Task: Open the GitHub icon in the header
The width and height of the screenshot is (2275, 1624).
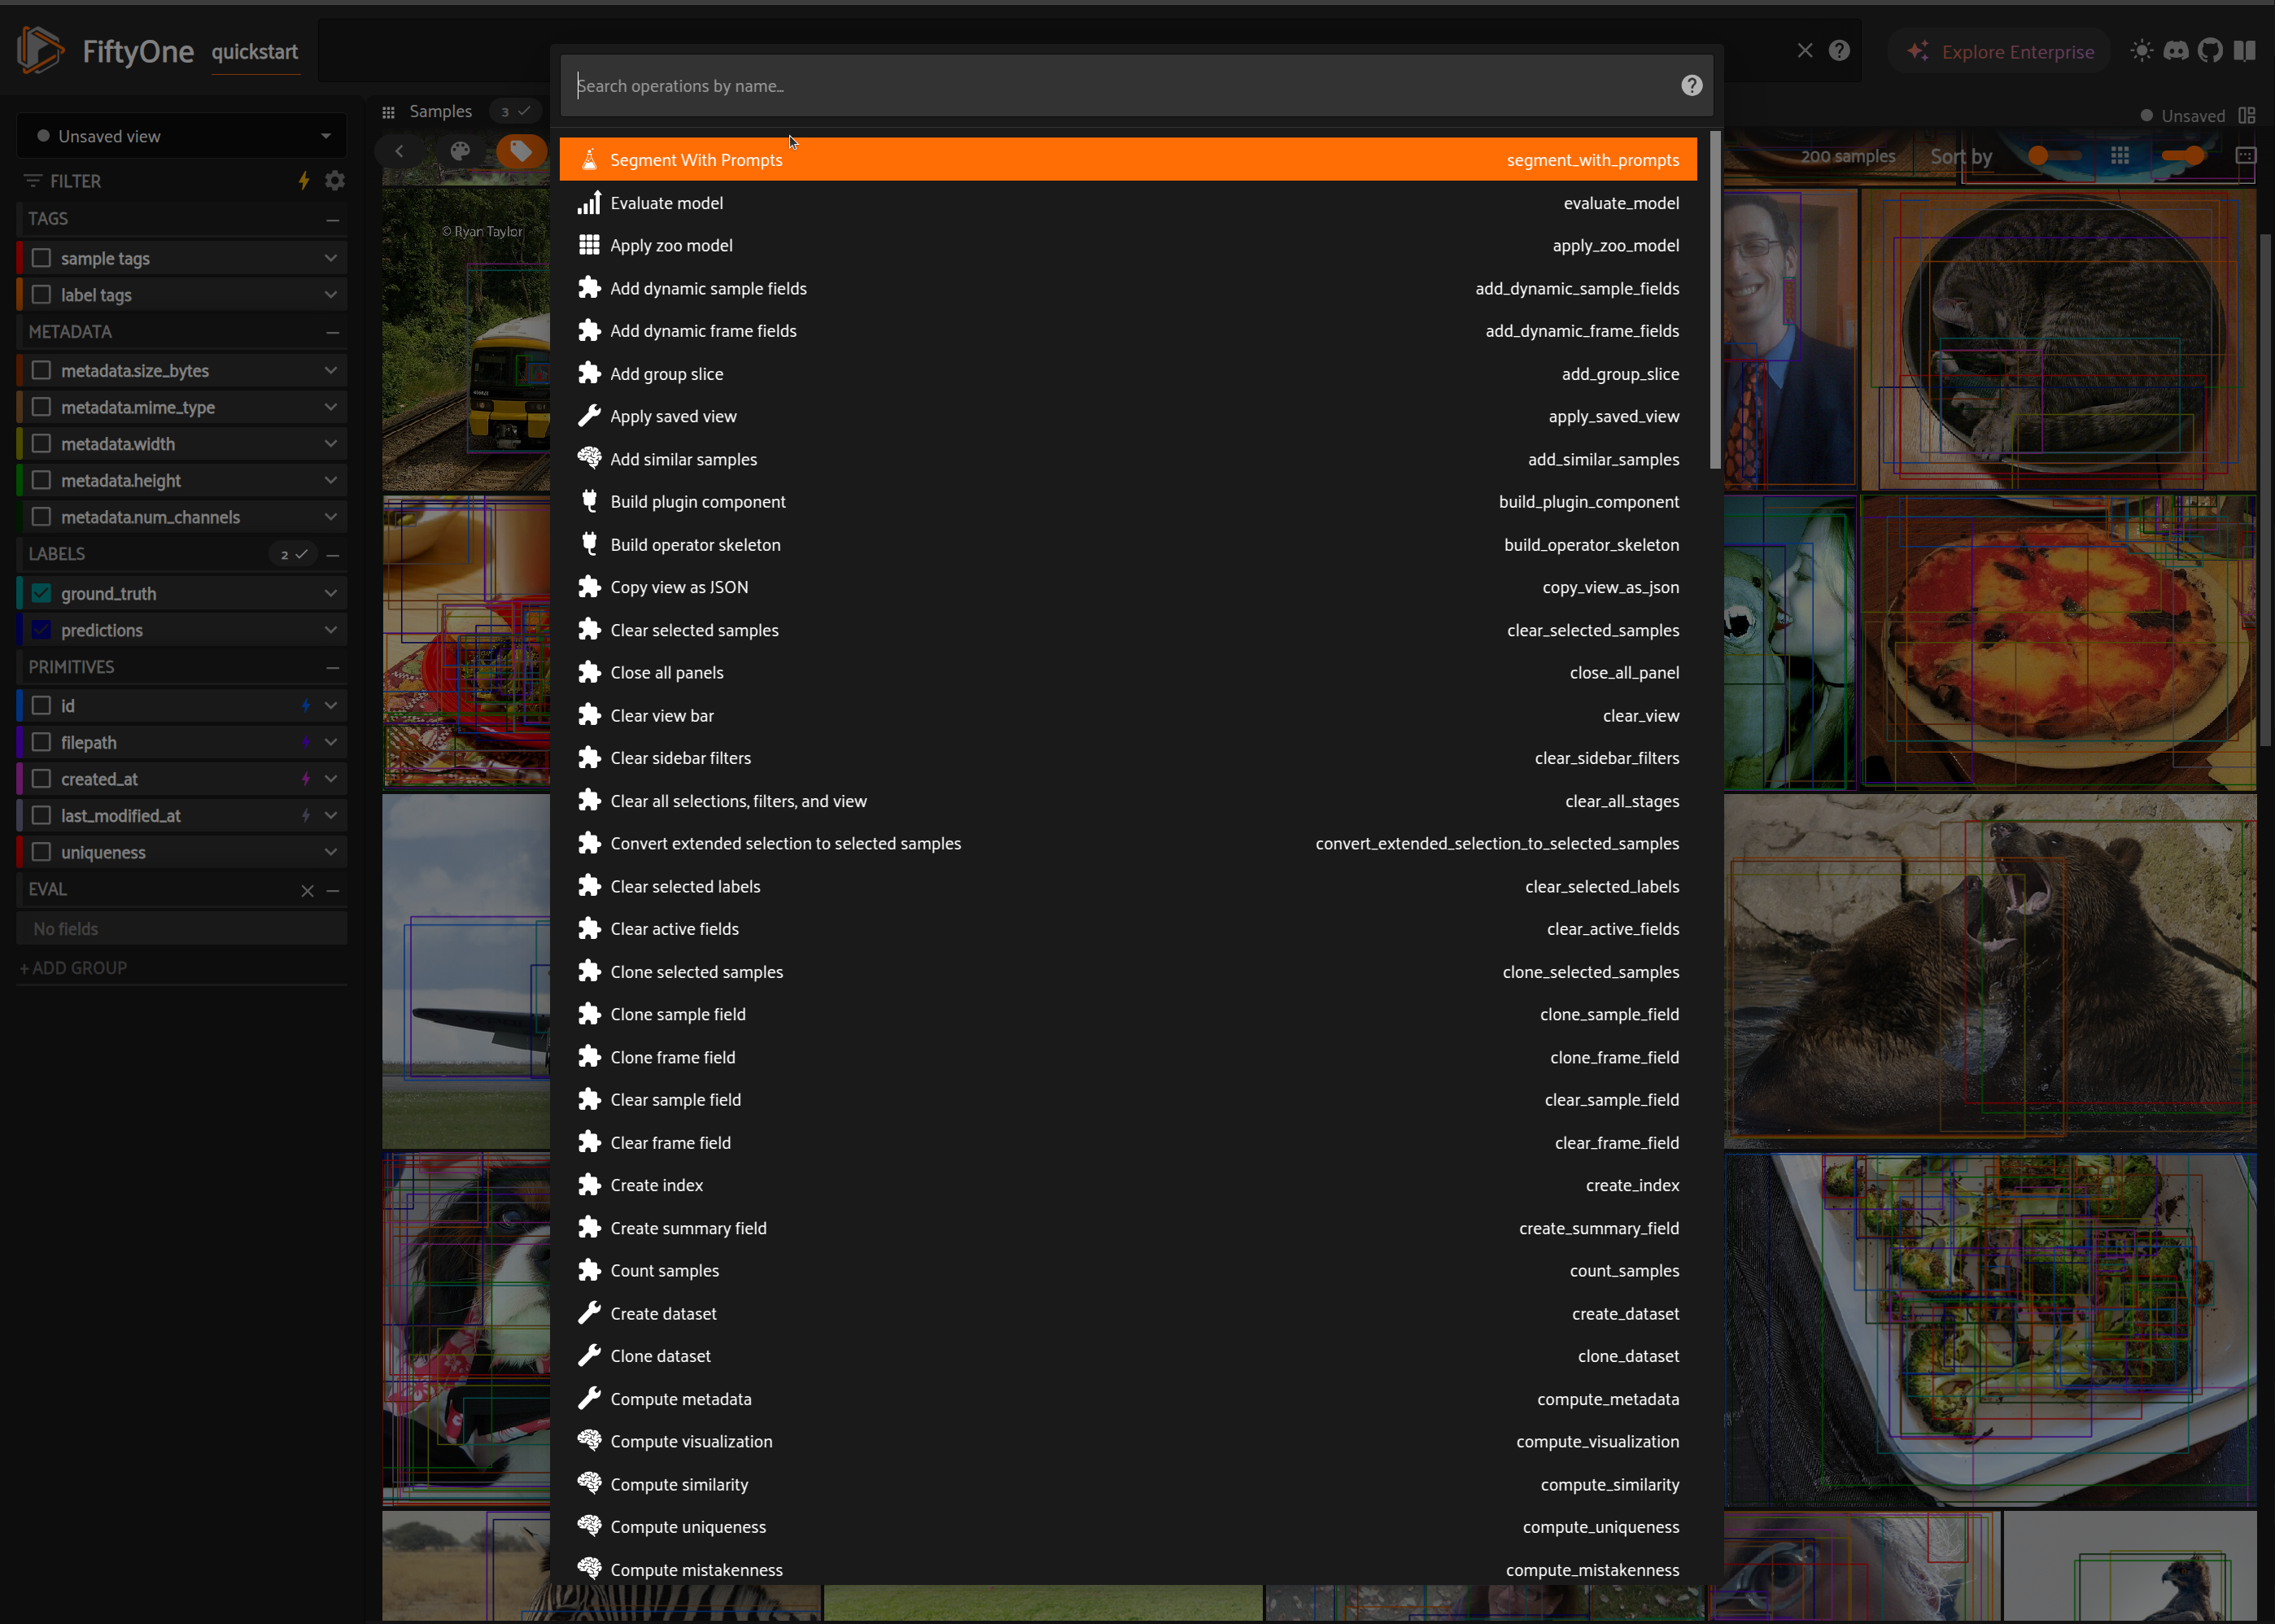Action: pyautogui.click(x=2210, y=51)
